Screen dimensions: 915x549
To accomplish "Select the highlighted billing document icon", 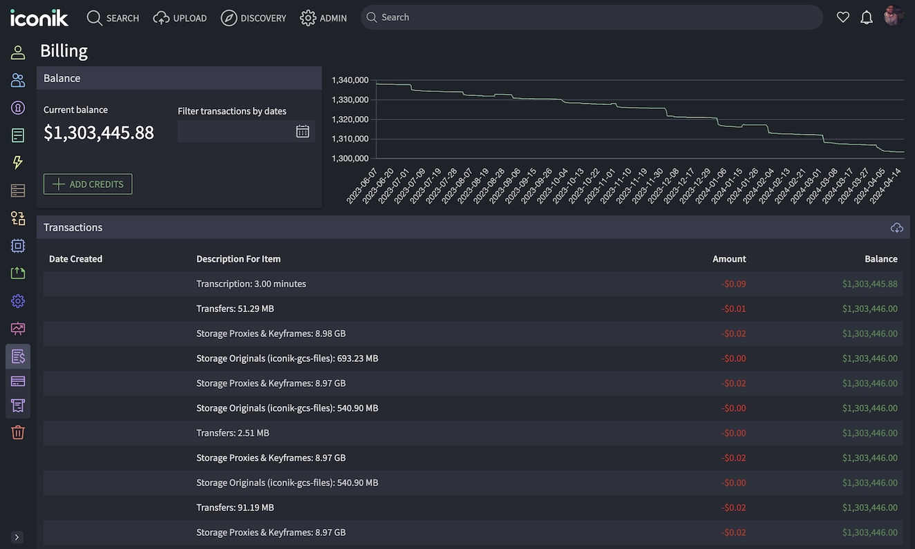I will click(x=17, y=356).
